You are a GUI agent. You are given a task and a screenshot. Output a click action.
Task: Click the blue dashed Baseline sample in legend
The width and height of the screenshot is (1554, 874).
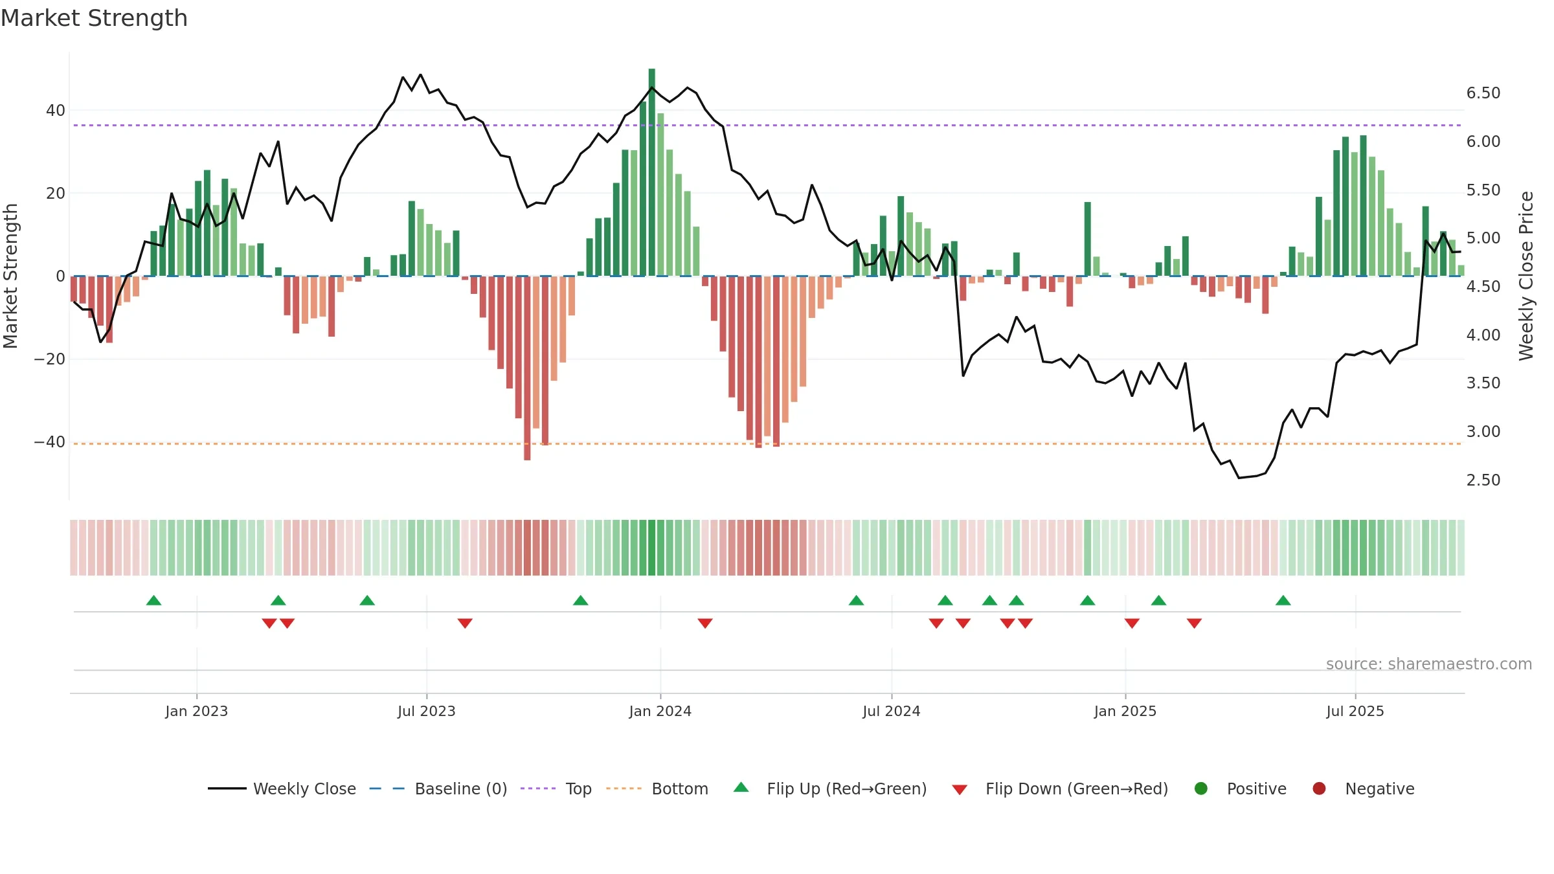387,789
